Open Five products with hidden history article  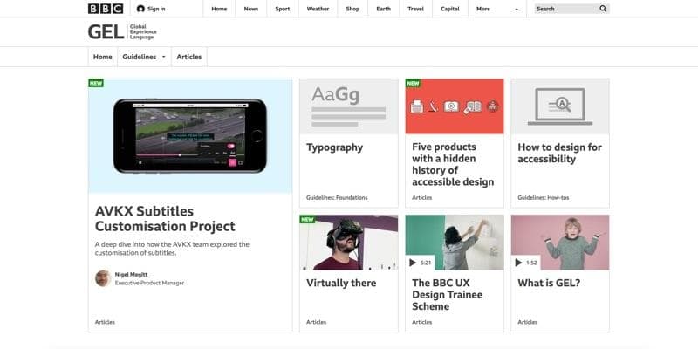click(x=453, y=164)
